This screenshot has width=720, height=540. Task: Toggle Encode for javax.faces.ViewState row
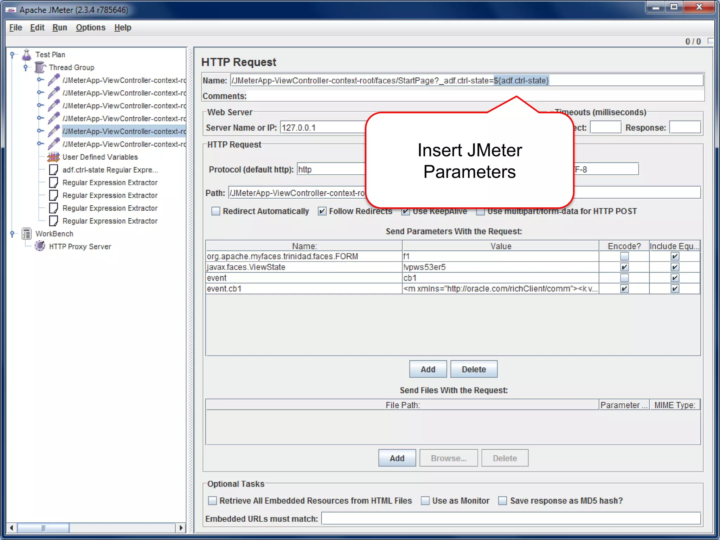624,267
